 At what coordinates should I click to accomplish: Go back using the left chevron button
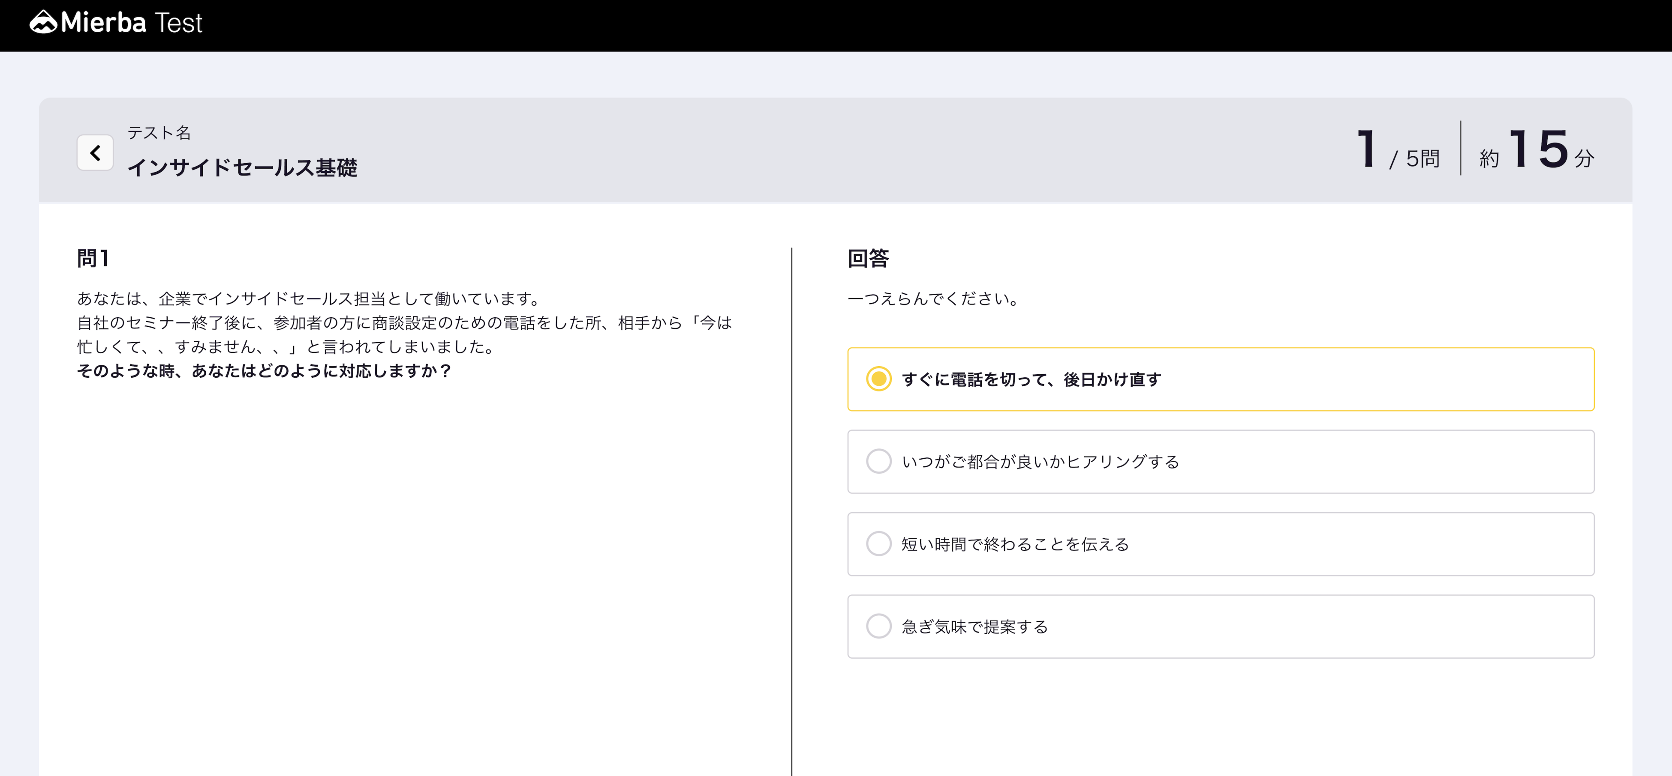point(96,153)
